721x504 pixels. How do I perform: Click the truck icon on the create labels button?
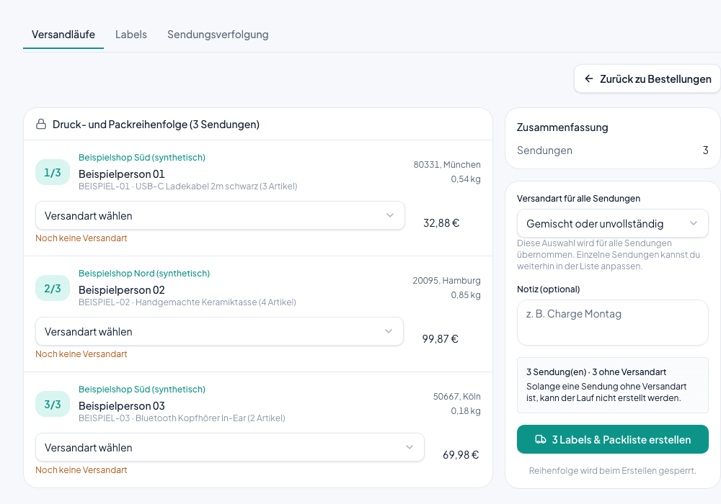click(541, 440)
